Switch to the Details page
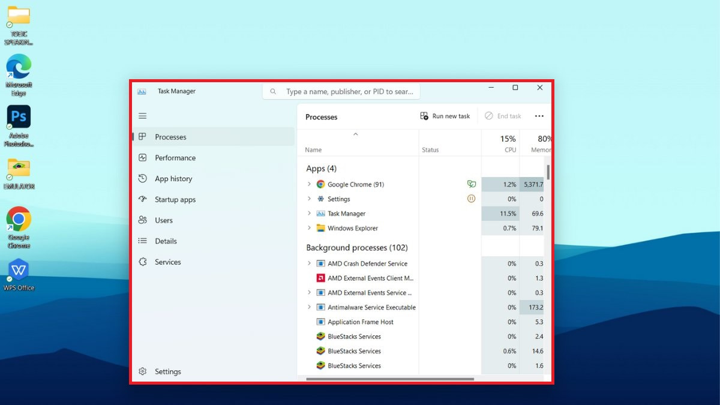Viewport: 720px width, 405px height. 166,241
